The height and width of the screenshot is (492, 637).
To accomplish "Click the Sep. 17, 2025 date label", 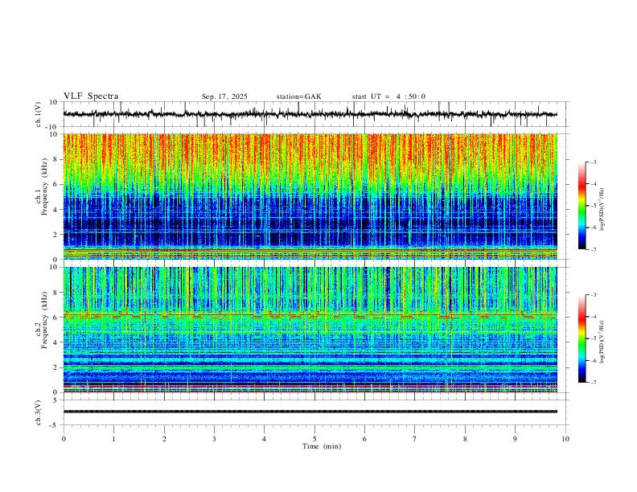I will pos(224,96).
